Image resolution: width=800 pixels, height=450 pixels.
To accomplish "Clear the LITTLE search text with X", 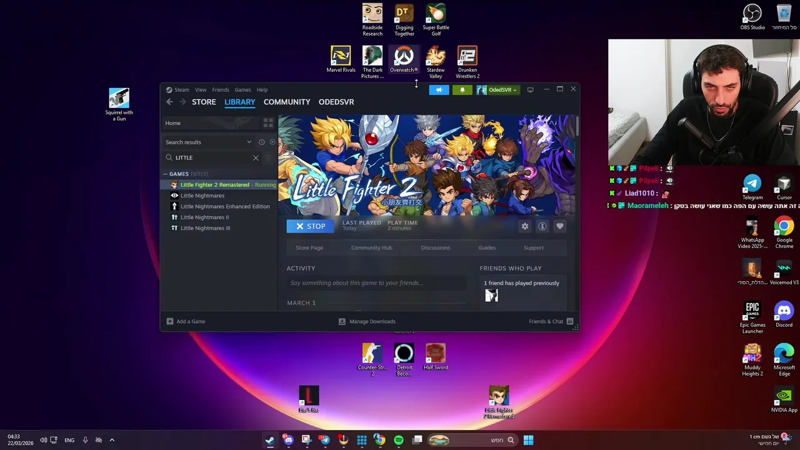I will click(256, 157).
